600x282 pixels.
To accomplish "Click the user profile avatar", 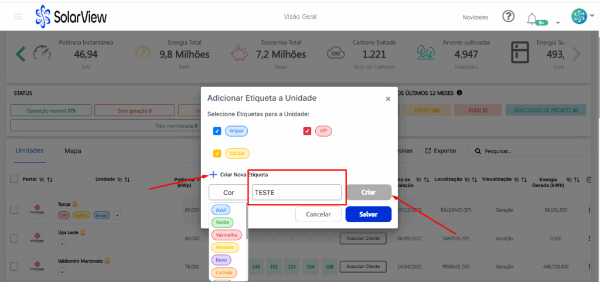I will pos(579,16).
